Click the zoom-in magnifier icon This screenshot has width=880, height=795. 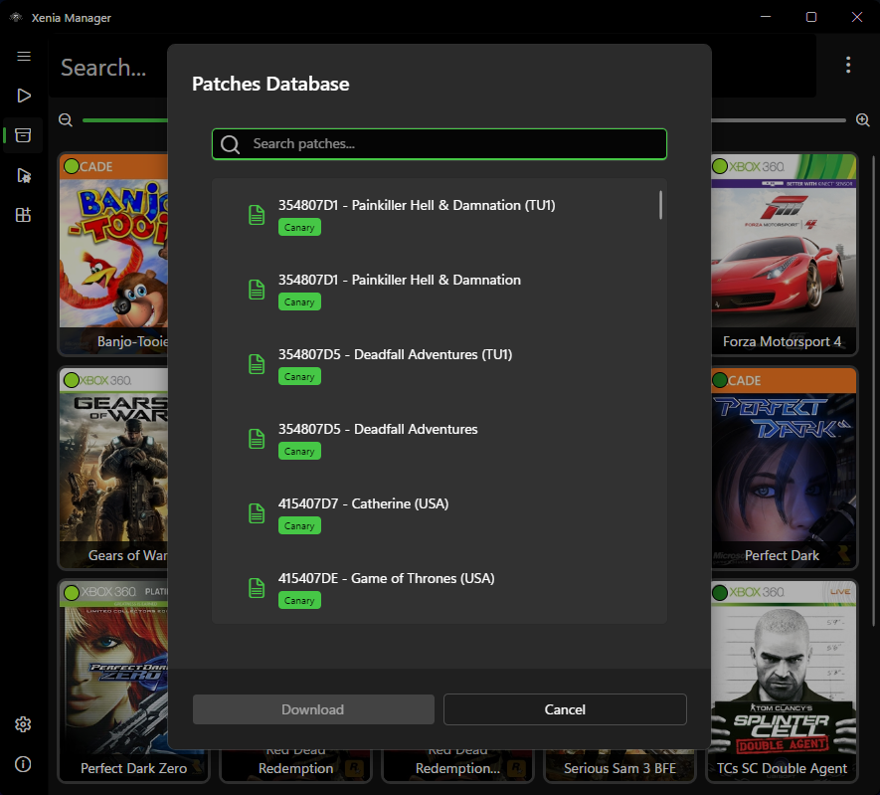[x=862, y=119]
